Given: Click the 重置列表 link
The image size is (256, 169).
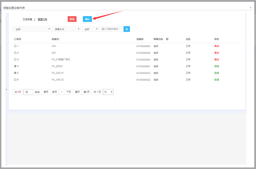Looking at the screenshot, I should pos(42,19).
